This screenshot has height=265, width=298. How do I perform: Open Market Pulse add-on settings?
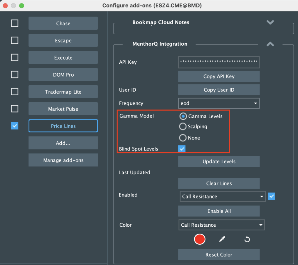(x=63, y=109)
